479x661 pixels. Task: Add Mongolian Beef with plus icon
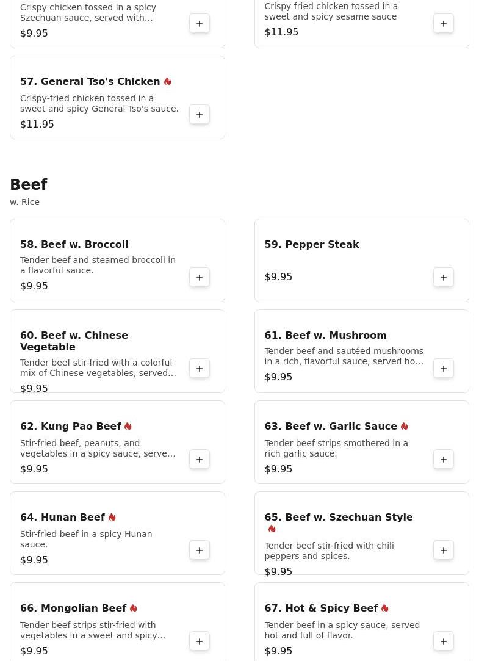(x=200, y=641)
